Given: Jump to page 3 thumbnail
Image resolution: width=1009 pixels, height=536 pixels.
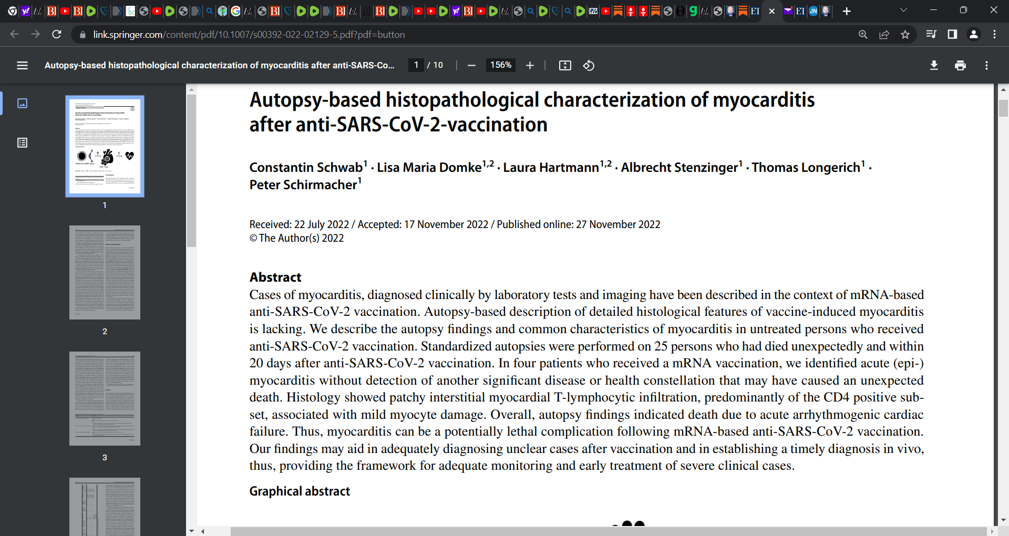Looking at the screenshot, I should coord(105,398).
